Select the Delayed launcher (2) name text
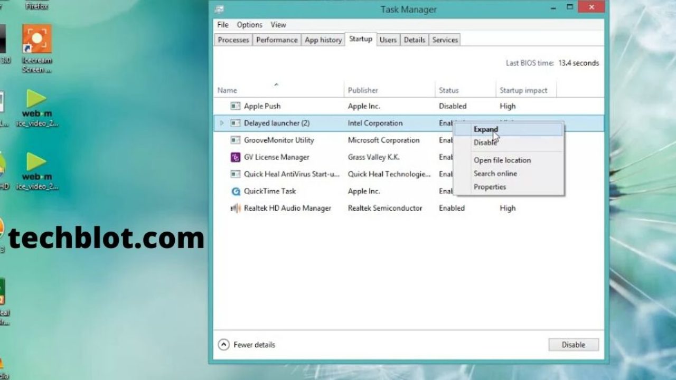Viewport: 676px width, 380px height. [x=277, y=123]
